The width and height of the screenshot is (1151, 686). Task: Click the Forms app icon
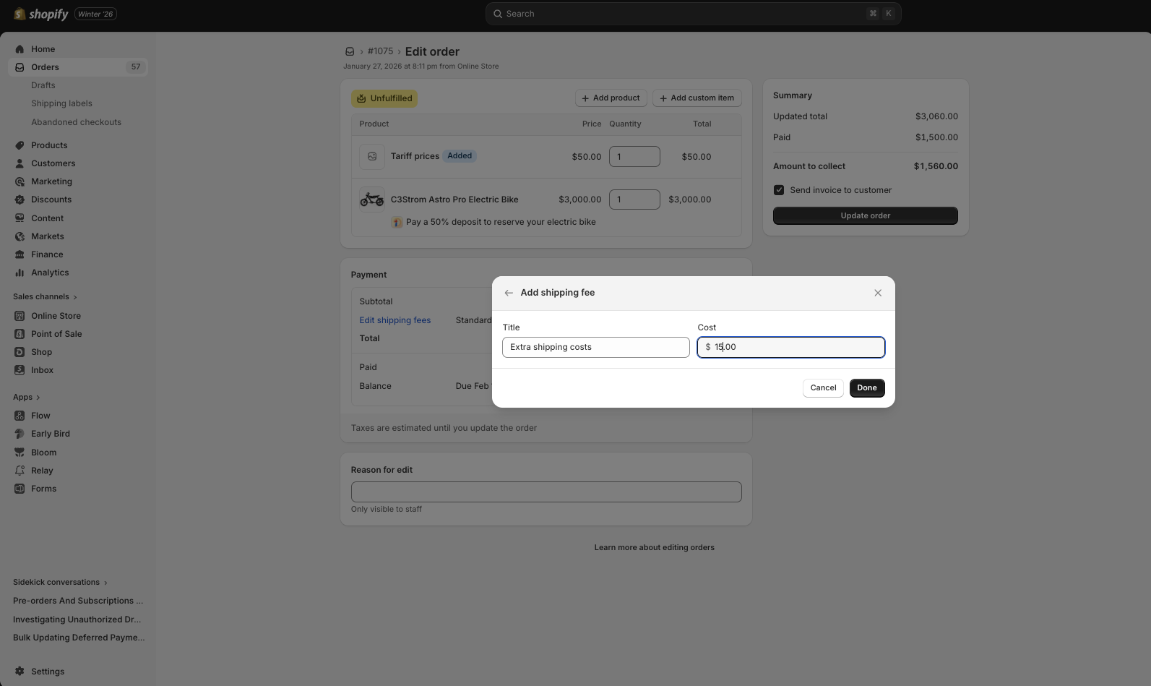click(20, 489)
